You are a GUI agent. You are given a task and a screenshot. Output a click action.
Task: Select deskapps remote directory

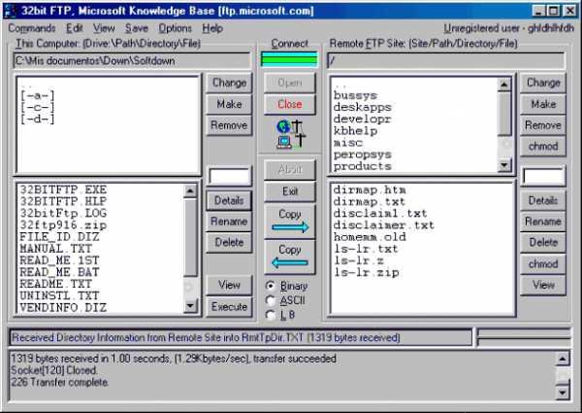pyautogui.click(x=362, y=107)
